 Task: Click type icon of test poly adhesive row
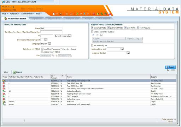tap(4, 91)
